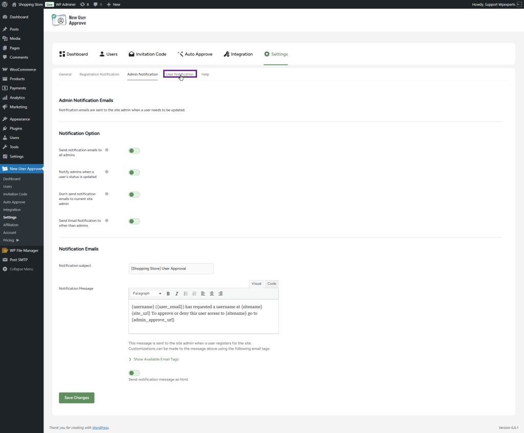Open the updates icon showing 8
This screenshot has height=433, width=524.
coord(82,4)
